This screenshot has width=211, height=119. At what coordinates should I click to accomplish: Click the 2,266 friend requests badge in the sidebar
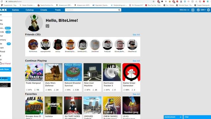(x=8, y=32)
